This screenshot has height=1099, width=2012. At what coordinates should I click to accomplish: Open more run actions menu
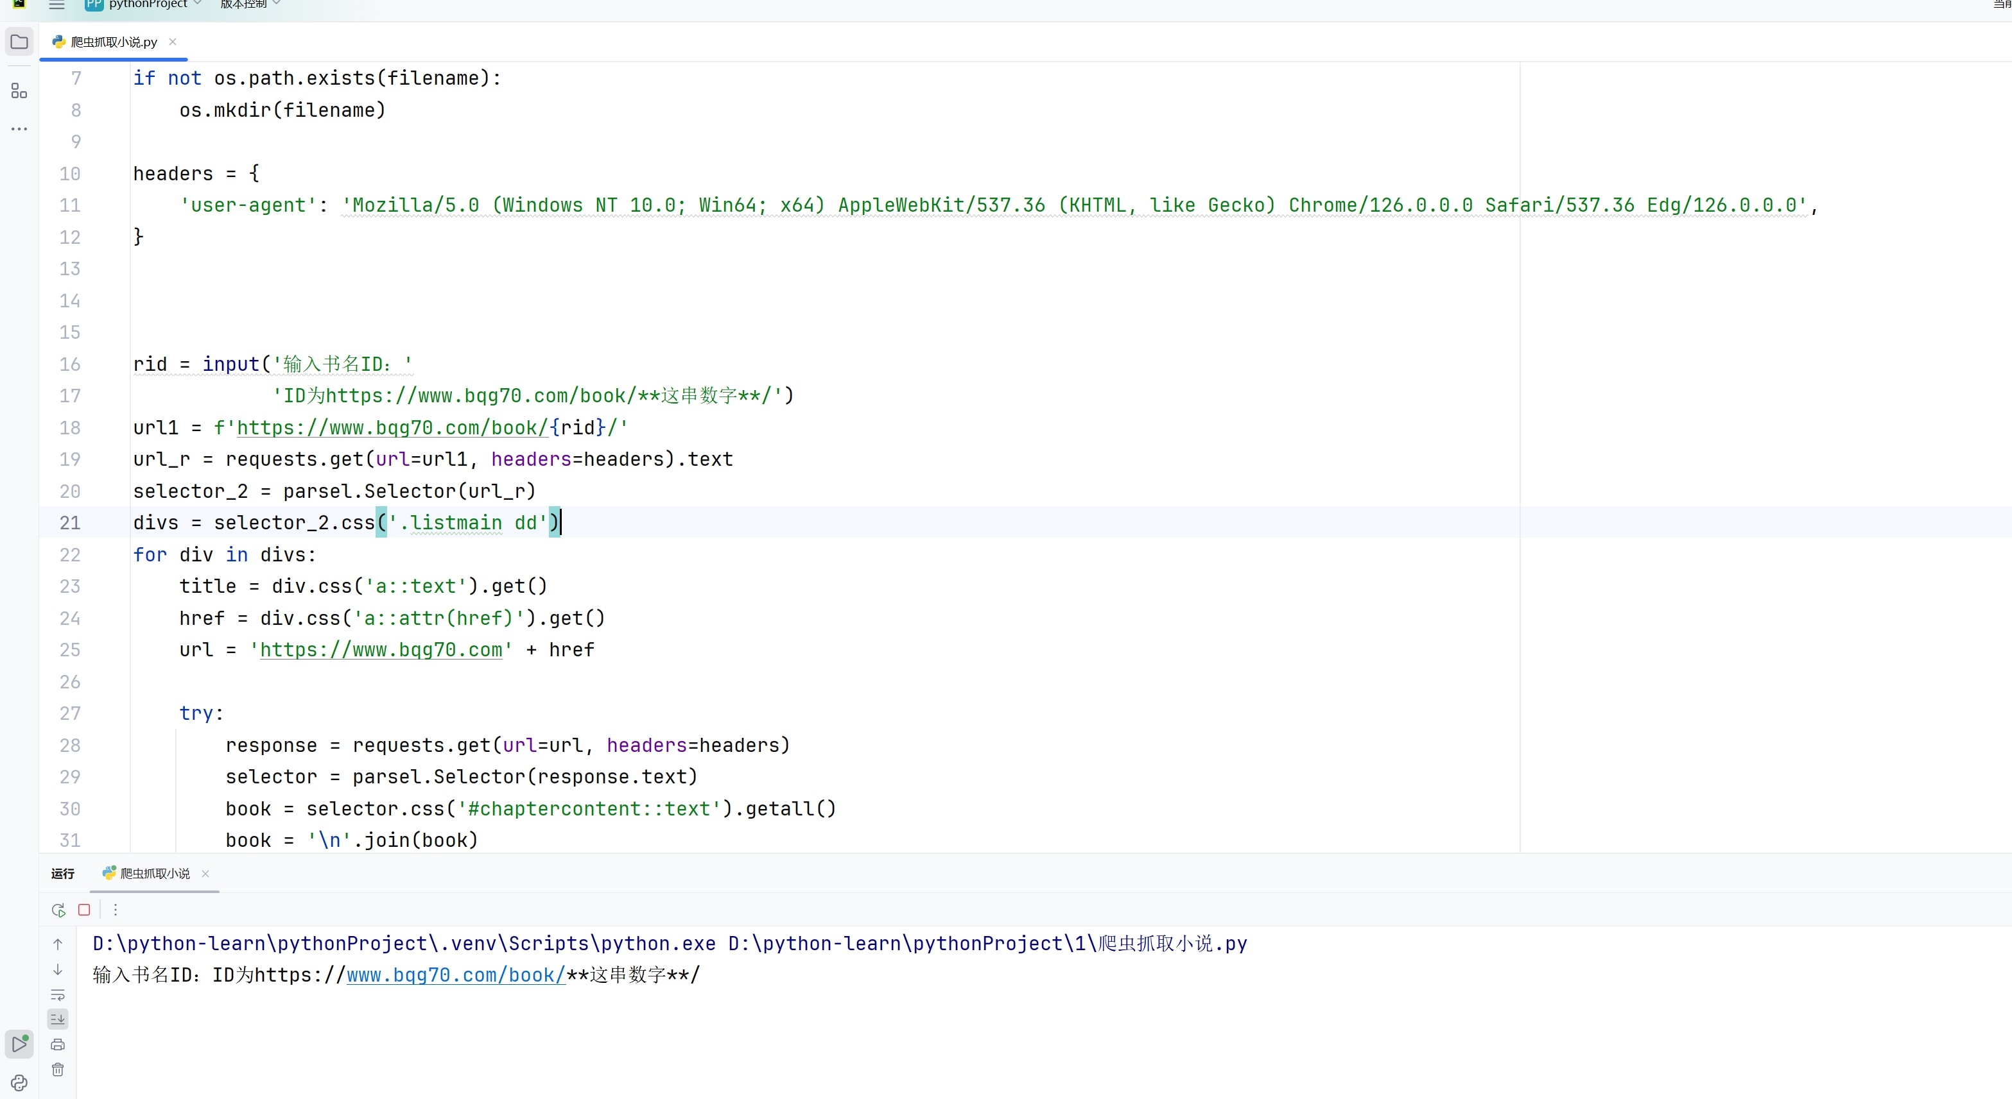pyautogui.click(x=116, y=910)
